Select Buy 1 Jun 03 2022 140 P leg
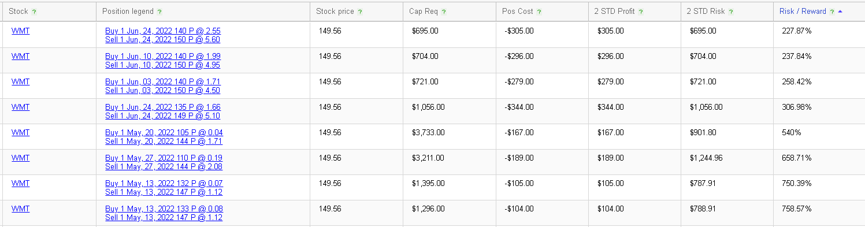Screen dimensions: 865x227 [x=162, y=81]
